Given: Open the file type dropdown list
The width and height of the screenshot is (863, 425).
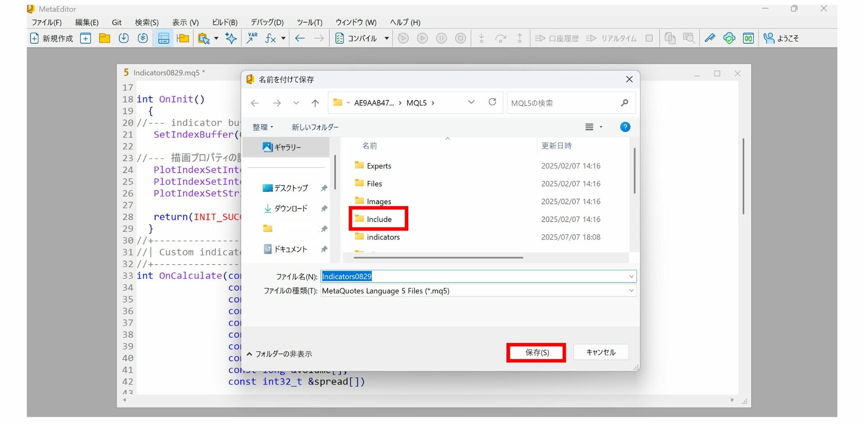Looking at the screenshot, I should tap(631, 291).
